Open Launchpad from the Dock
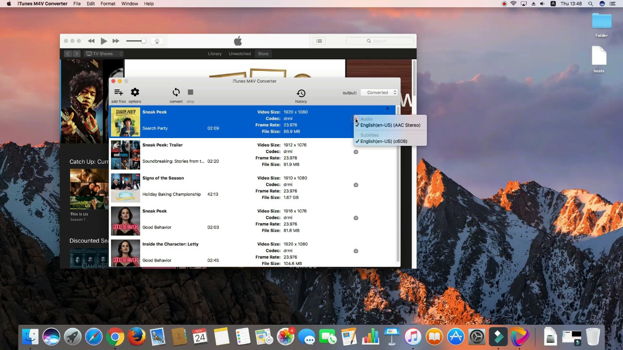Viewport: 623px width, 350px height. click(x=73, y=336)
